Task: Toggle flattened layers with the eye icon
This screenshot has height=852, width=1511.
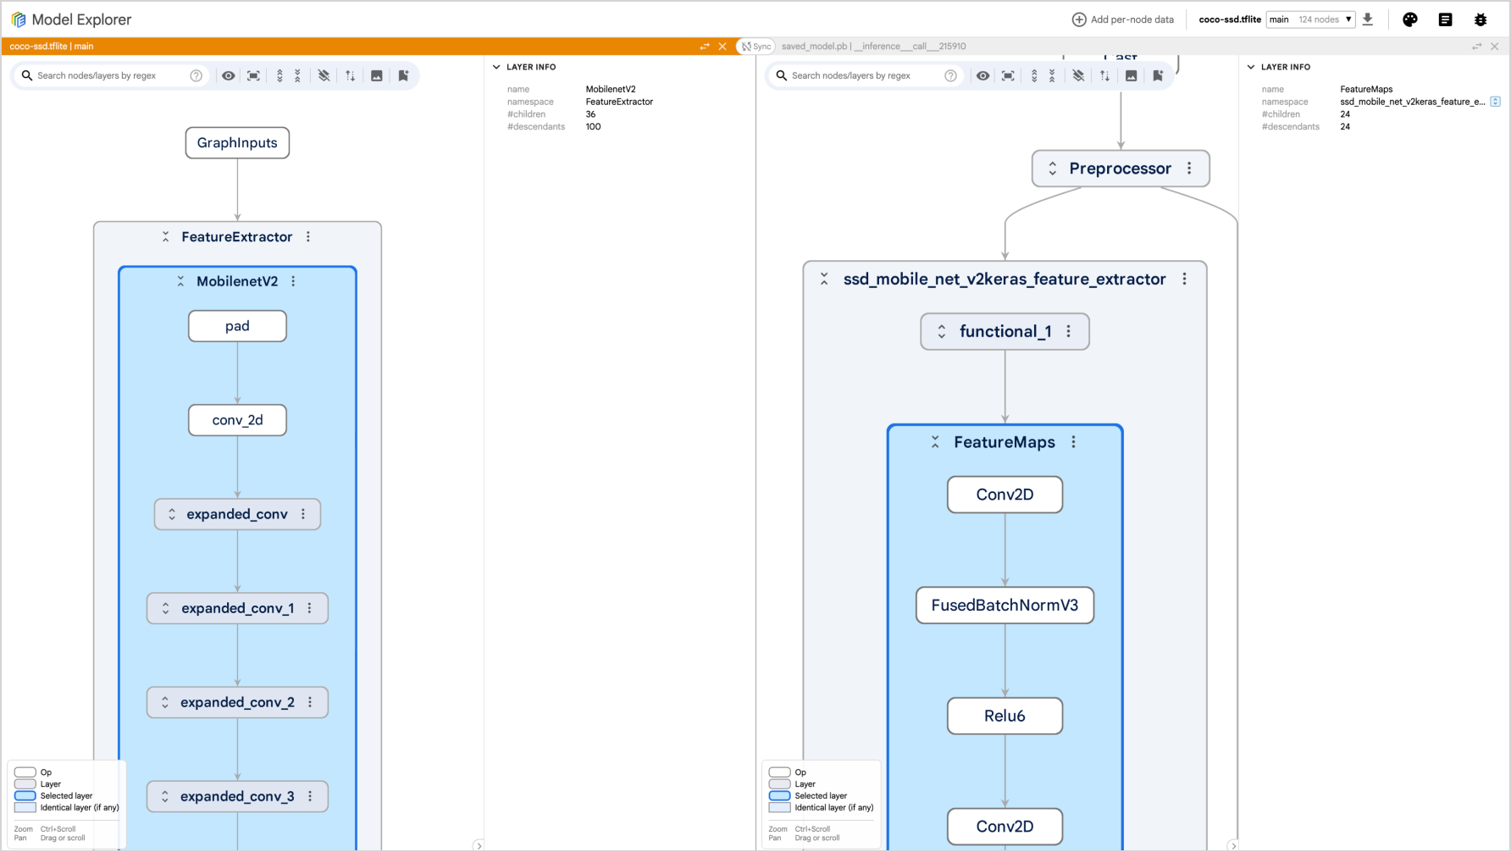Action: (228, 75)
